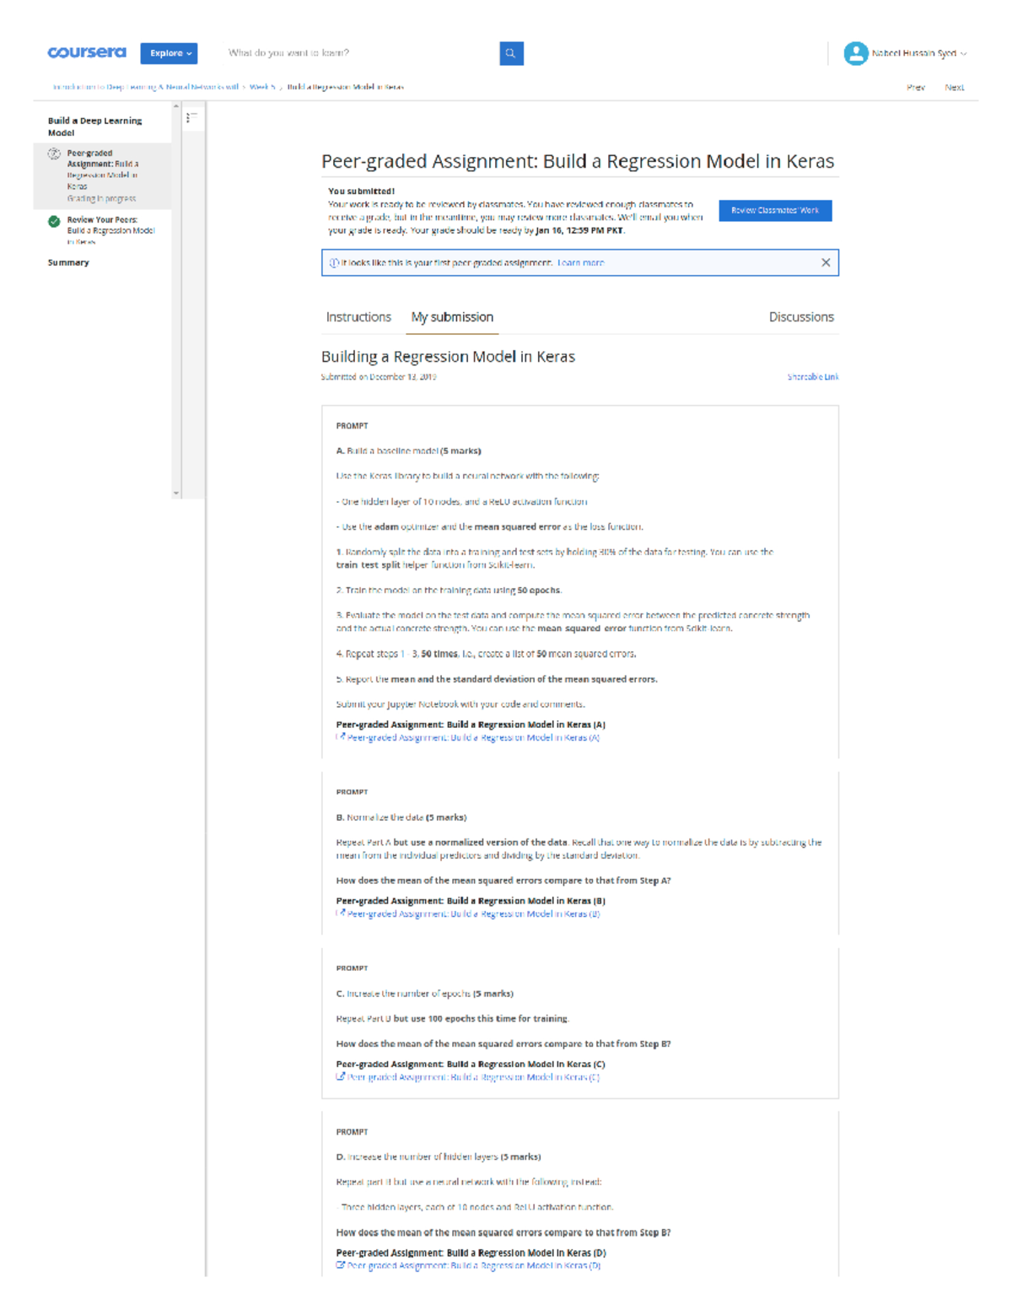Click external link icon beside Keras (A) link
Viewport: 1012px width, 1310px height.
(341, 736)
